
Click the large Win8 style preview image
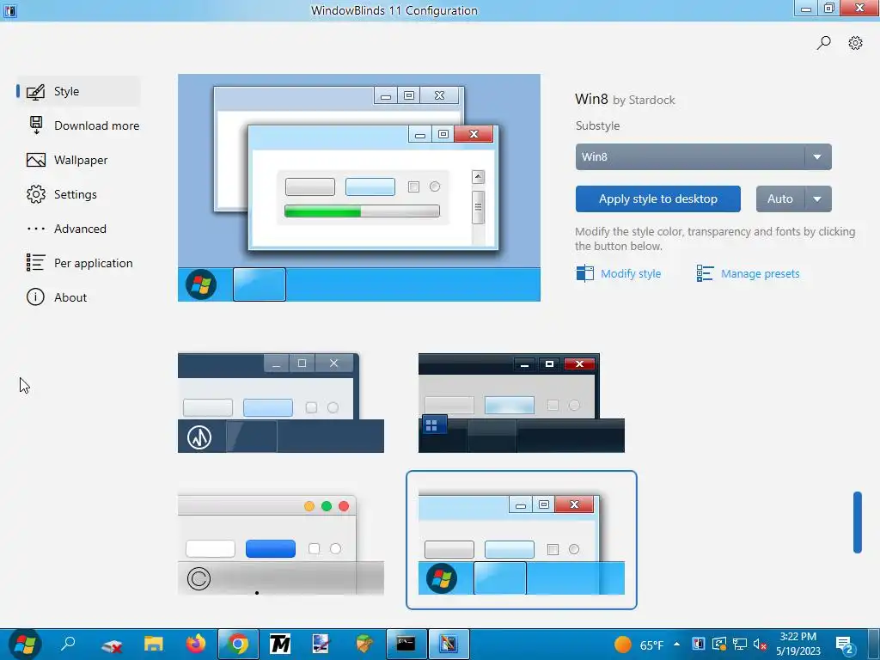[x=359, y=187]
